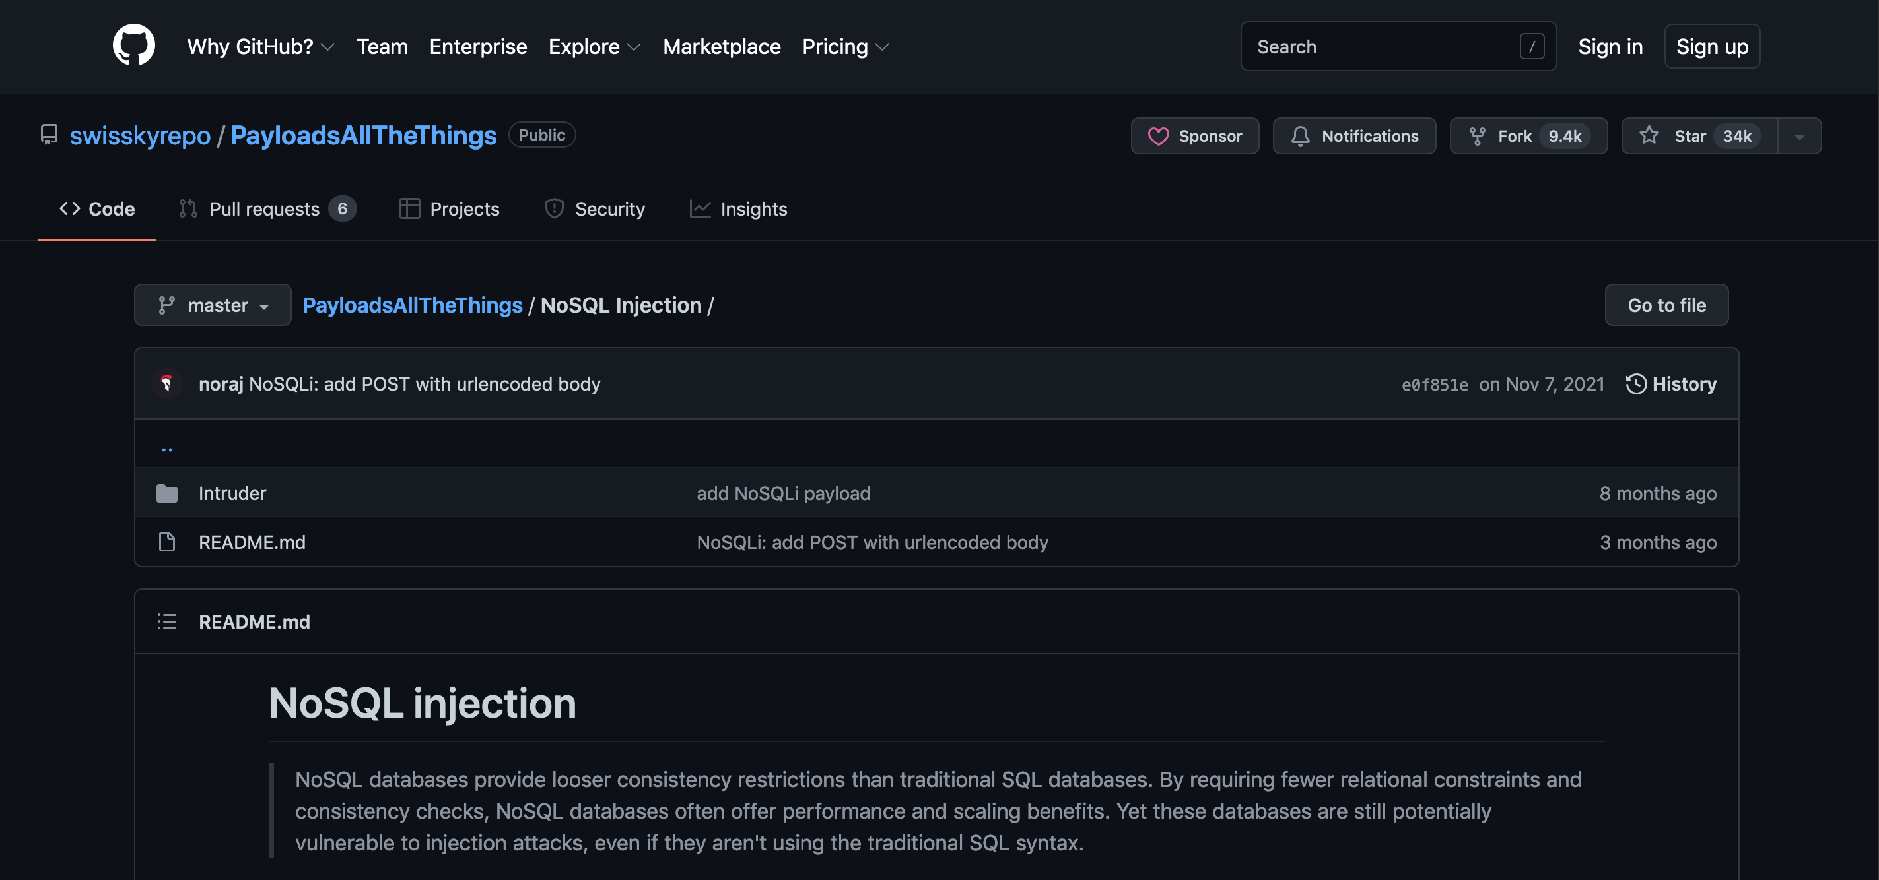Click the 34k star count
The width and height of the screenshot is (1879, 880).
(x=1737, y=137)
